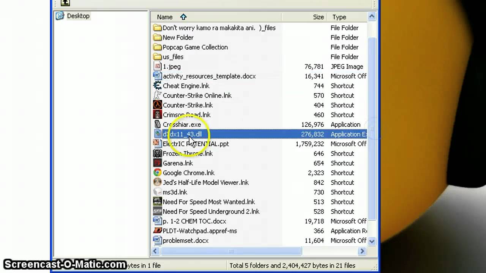Click the Jed's Half-Life Model Viewer icon

coord(157,182)
